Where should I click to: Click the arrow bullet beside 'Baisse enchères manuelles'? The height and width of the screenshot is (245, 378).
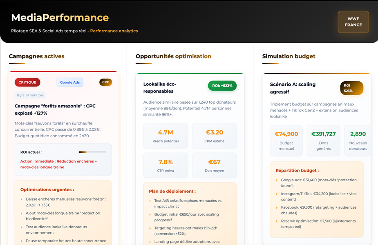[22, 199]
